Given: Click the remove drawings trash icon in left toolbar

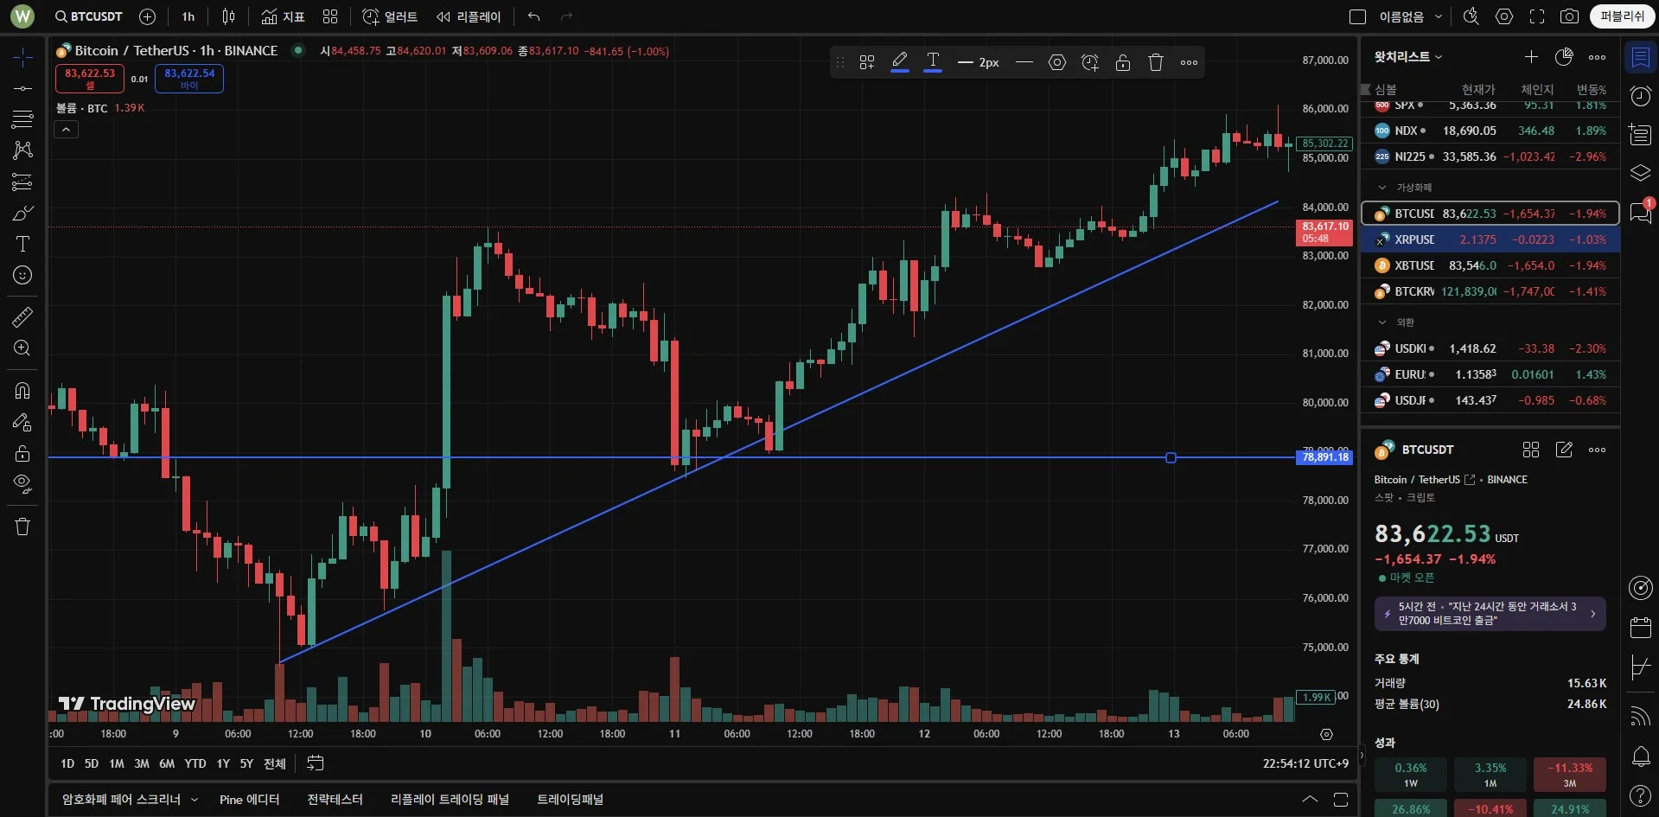Looking at the screenshot, I should click(x=22, y=527).
